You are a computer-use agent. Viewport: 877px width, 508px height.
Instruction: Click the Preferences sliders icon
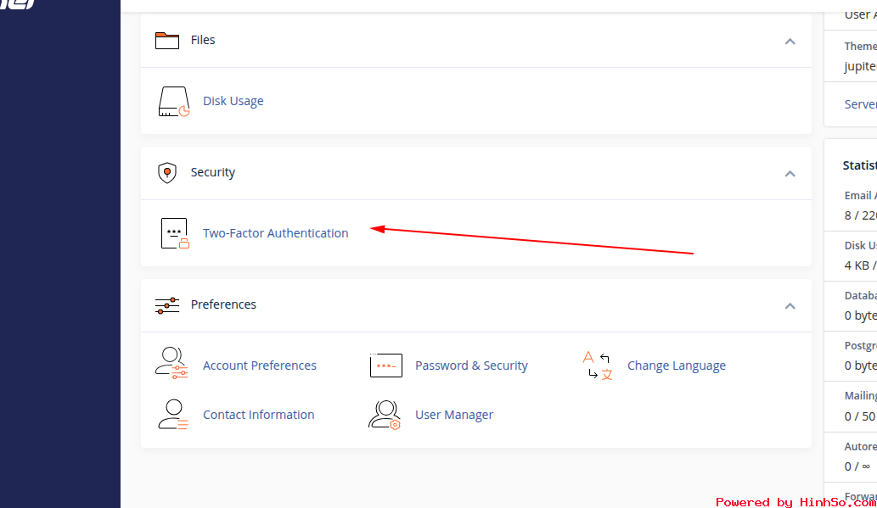pos(166,304)
